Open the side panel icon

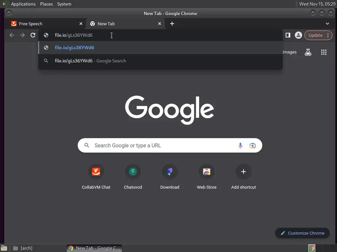288,35
